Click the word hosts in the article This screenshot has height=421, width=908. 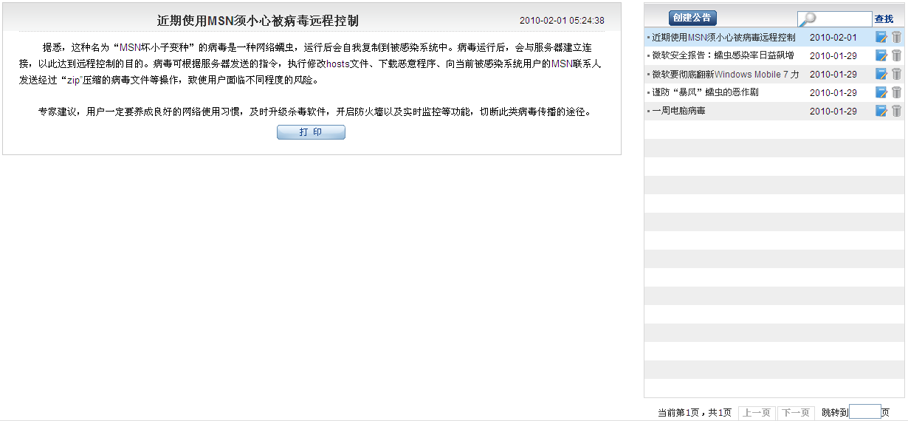click(337, 64)
